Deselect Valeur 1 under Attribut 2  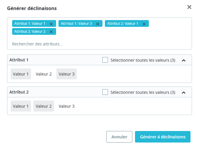[21, 106]
